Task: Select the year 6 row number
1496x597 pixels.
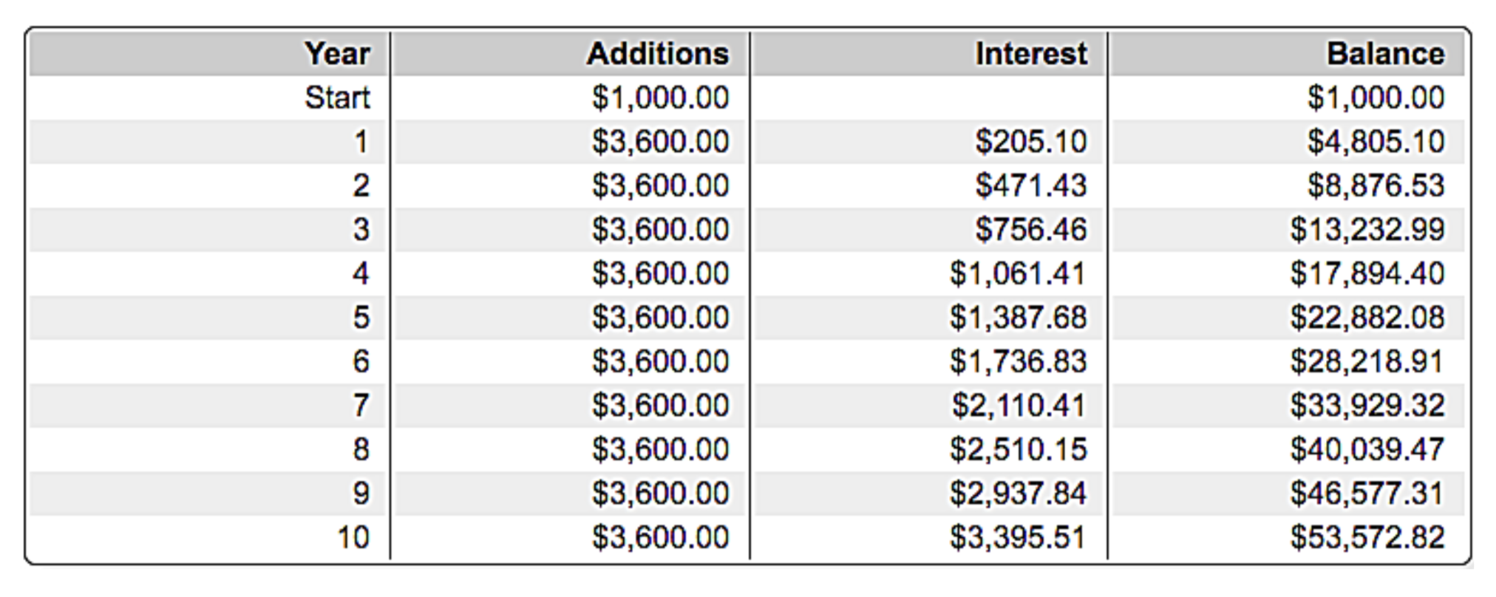Action: click(360, 361)
